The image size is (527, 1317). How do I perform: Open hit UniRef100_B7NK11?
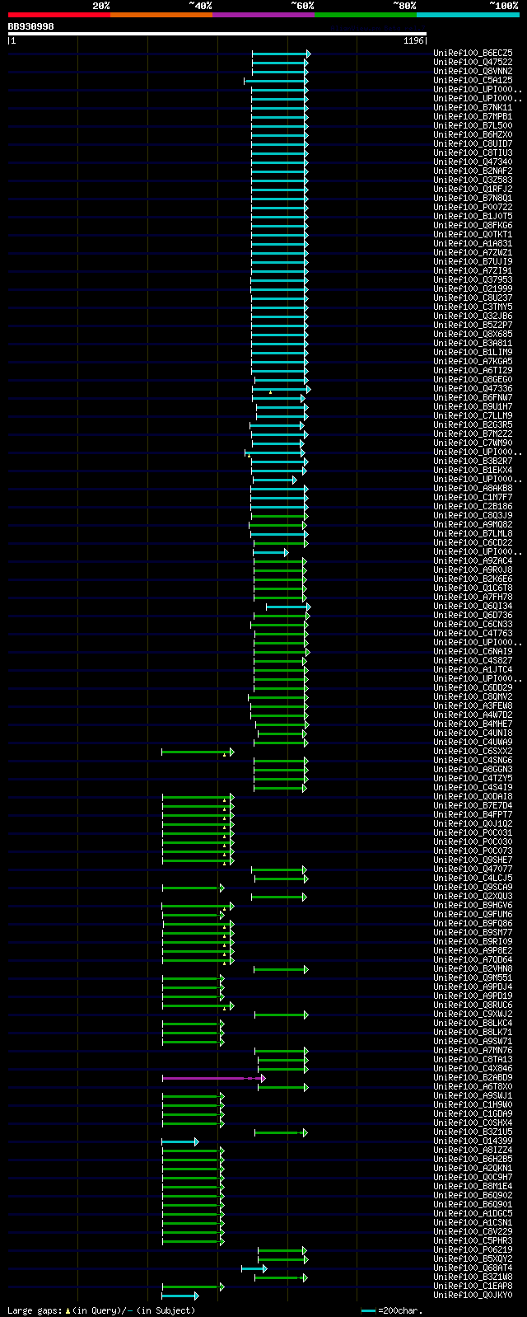[473, 108]
